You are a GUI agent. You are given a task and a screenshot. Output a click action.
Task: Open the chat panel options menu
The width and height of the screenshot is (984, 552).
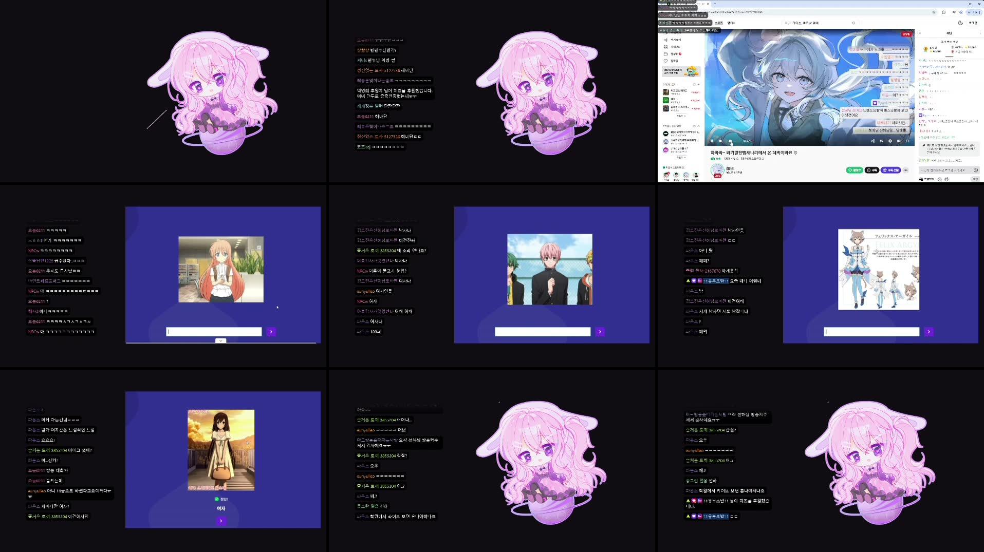980,33
